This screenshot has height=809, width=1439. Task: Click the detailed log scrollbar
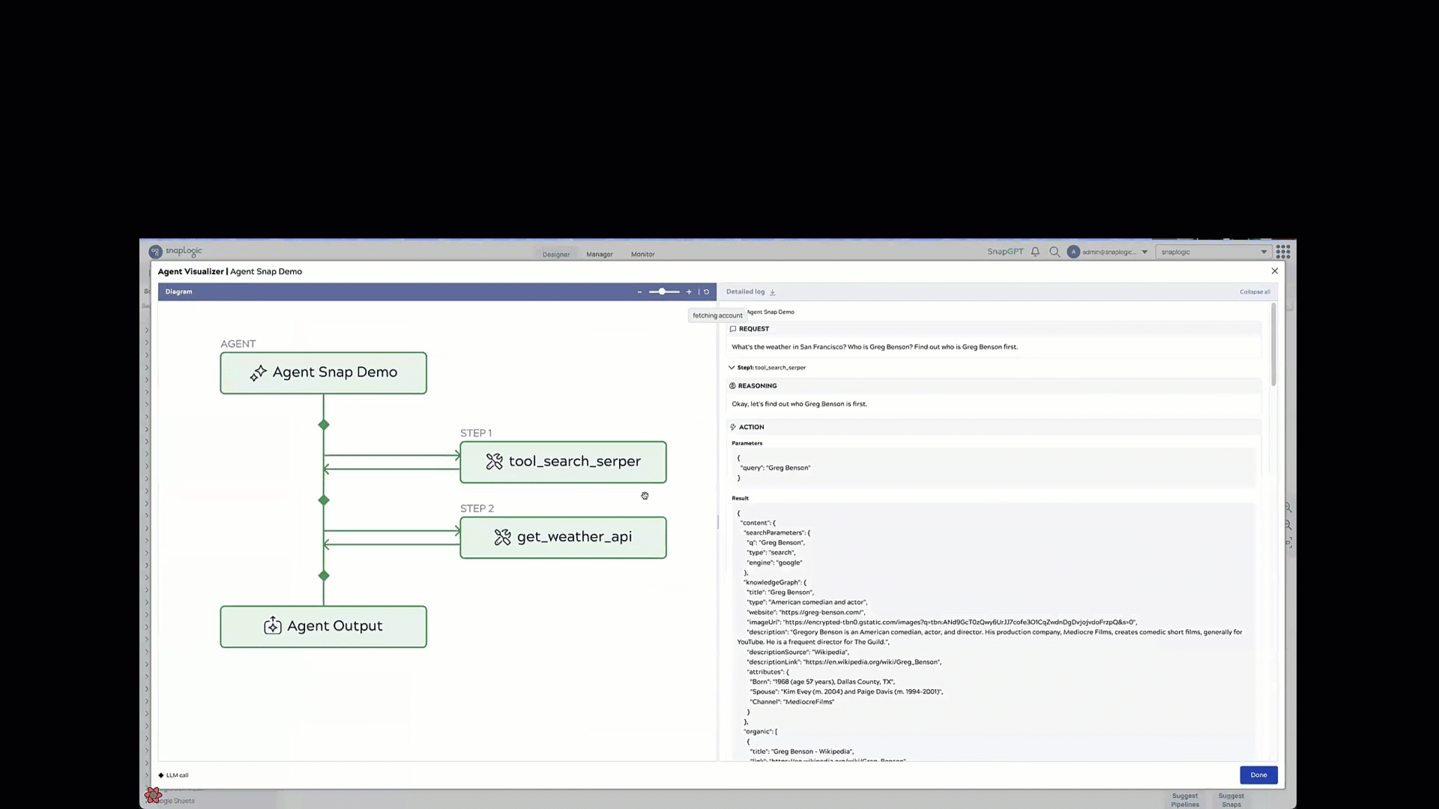point(1273,346)
